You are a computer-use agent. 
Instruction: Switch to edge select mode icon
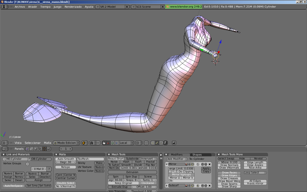(x=157, y=143)
